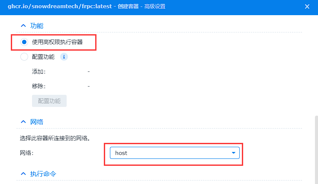The height and width of the screenshot is (184, 318).
Task: Collapse the 网络 section chevron
Action: click(x=23, y=122)
